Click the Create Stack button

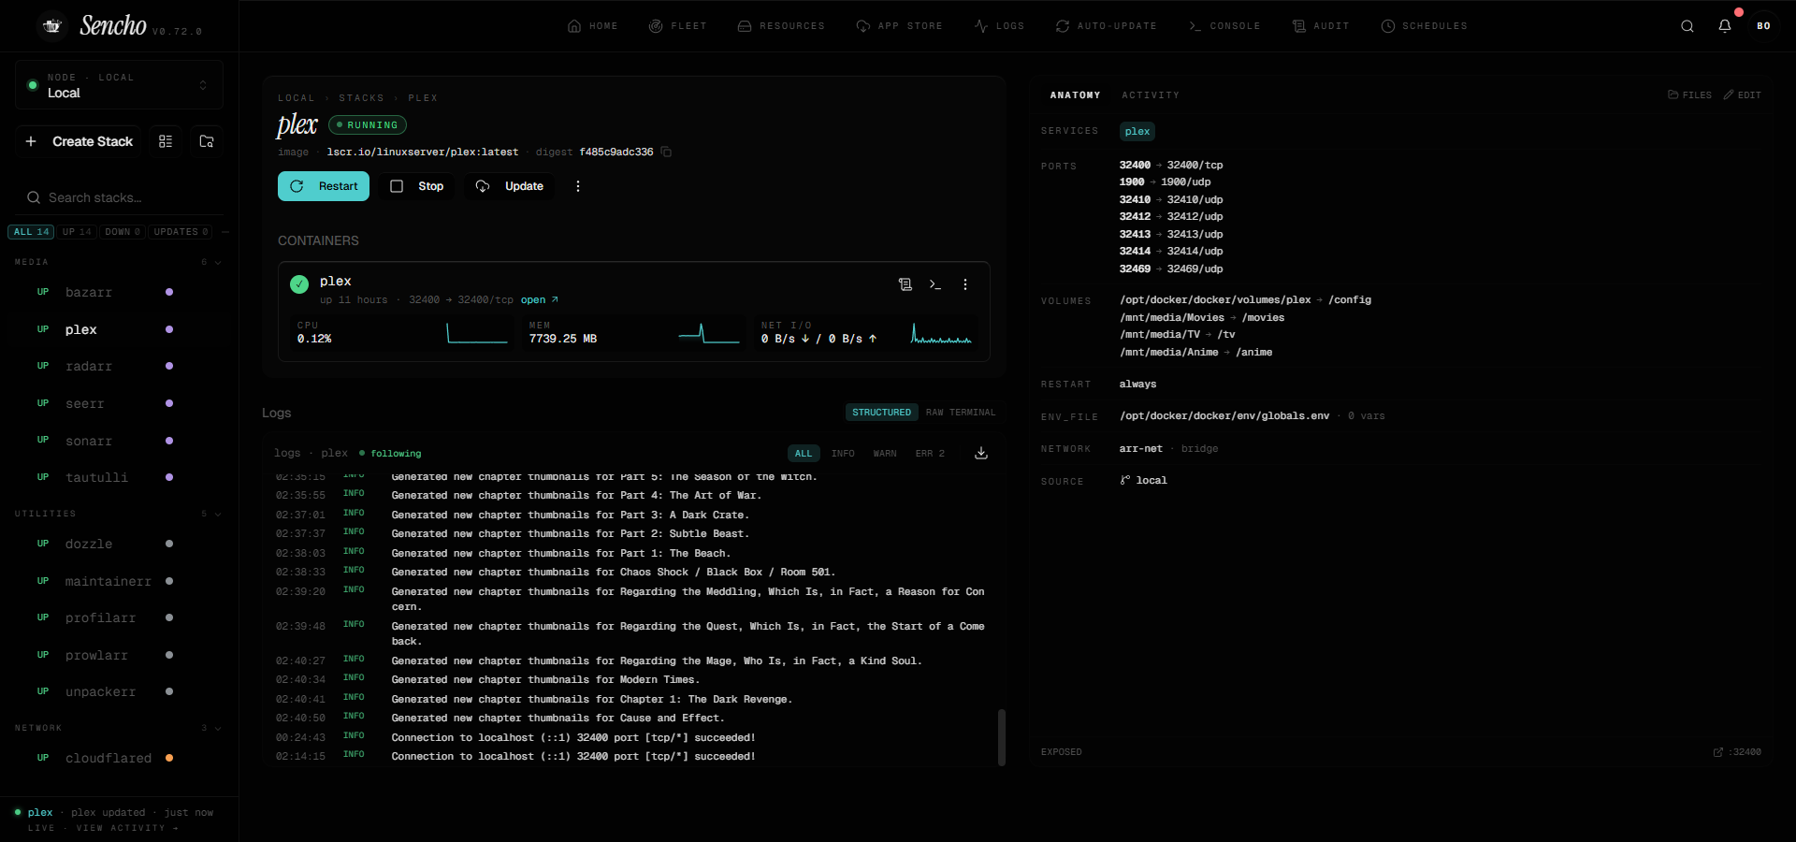(x=79, y=141)
